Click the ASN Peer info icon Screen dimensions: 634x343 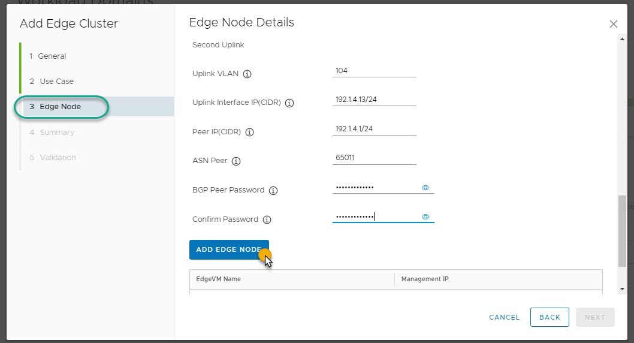236,161
